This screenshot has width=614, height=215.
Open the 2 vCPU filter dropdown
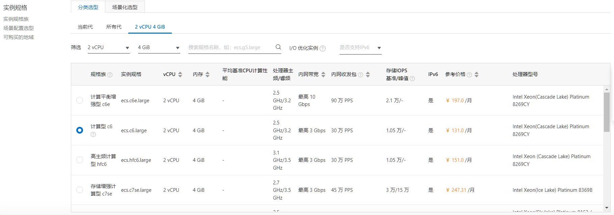[109, 48]
